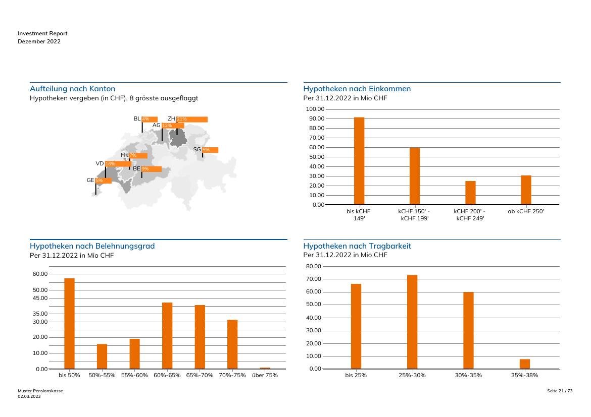Click the '30%-35%' Tragbarkeit bar

coord(468,330)
